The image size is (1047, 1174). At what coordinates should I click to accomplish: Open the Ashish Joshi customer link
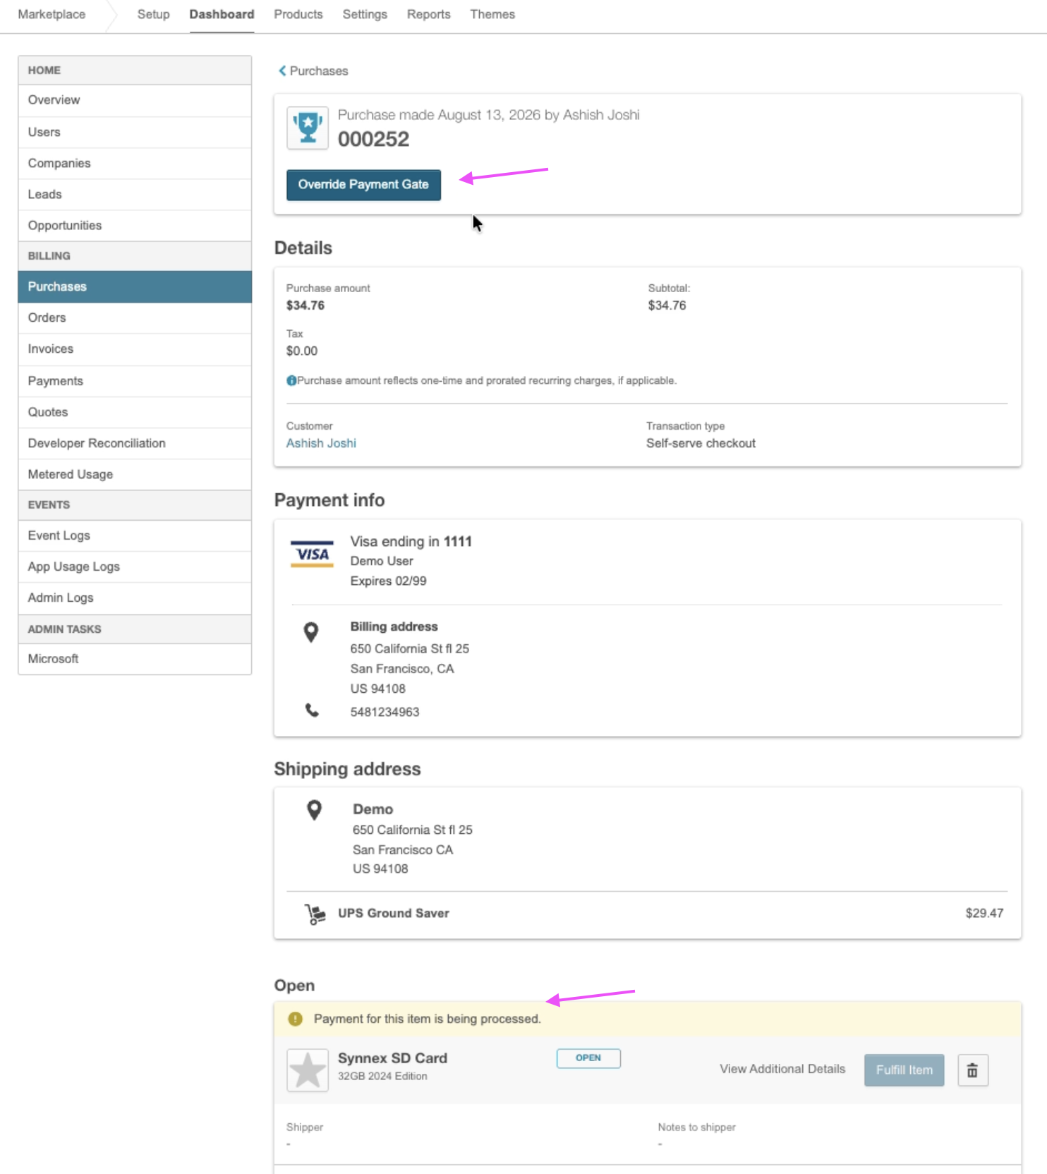point(321,443)
